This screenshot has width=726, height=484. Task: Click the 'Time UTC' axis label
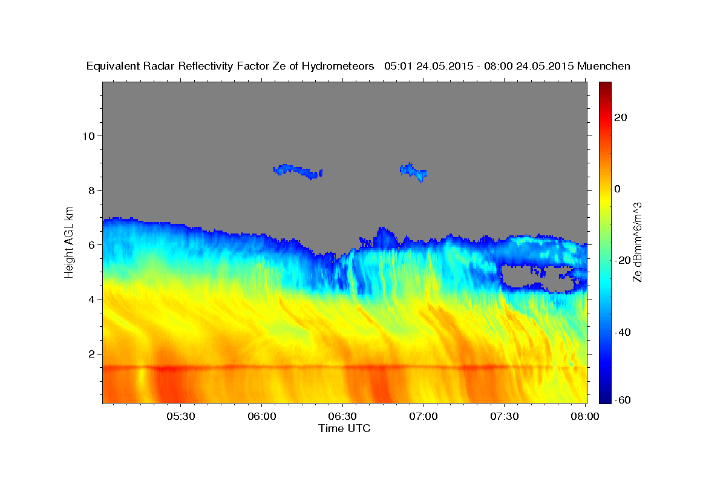pos(344,428)
